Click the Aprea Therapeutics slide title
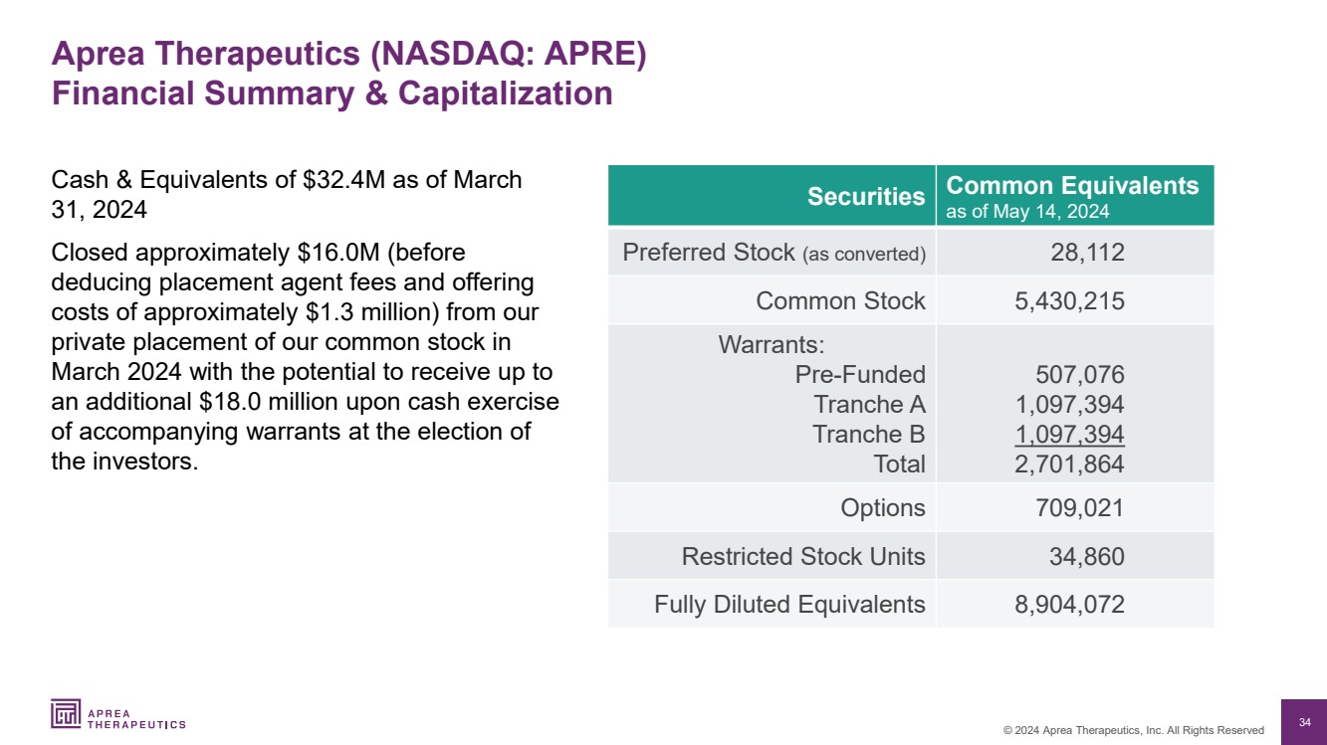Viewport: 1327px width, 745px height. (348, 55)
